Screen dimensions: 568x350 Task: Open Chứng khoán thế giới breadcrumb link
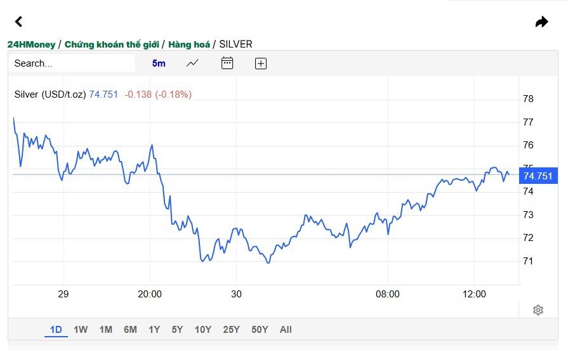pos(112,44)
